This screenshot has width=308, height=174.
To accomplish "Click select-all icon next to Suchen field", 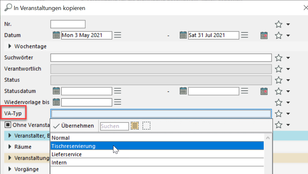I will tap(135, 126).
